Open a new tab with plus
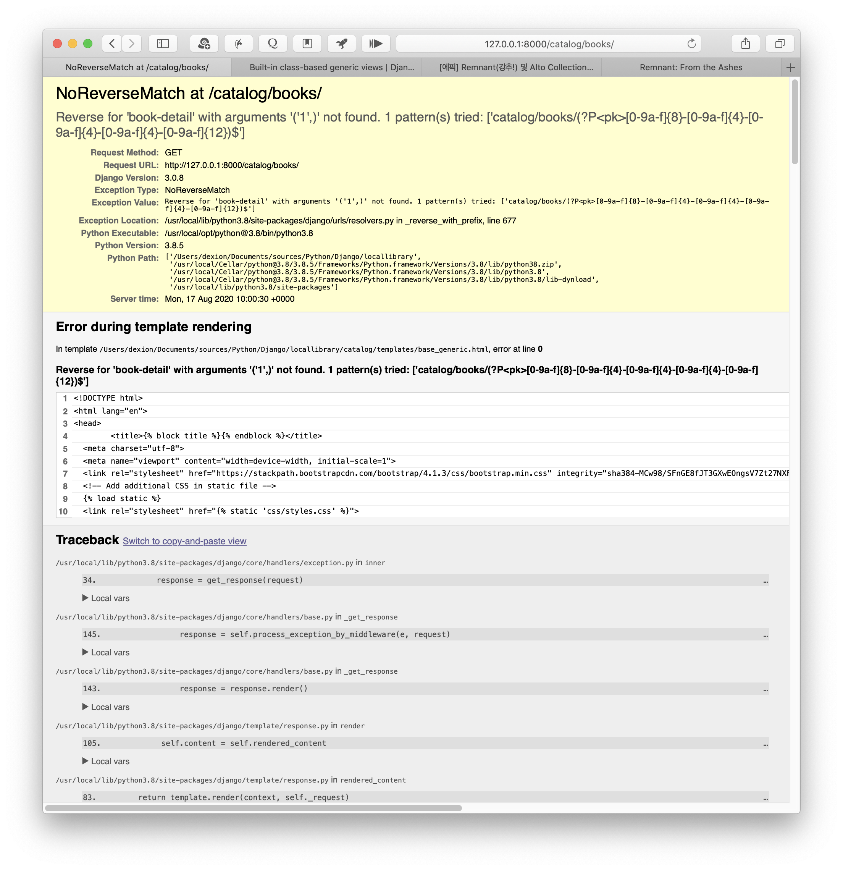 click(x=790, y=68)
